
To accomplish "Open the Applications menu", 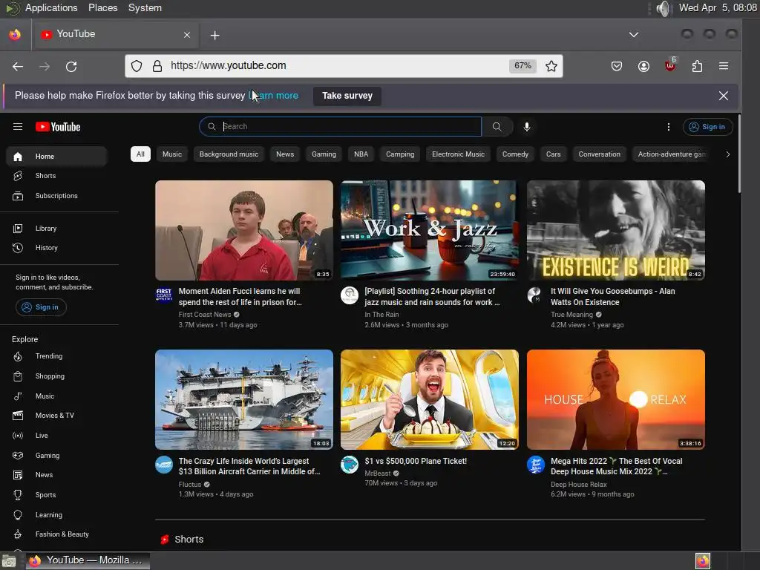I will [x=51, y=7].
